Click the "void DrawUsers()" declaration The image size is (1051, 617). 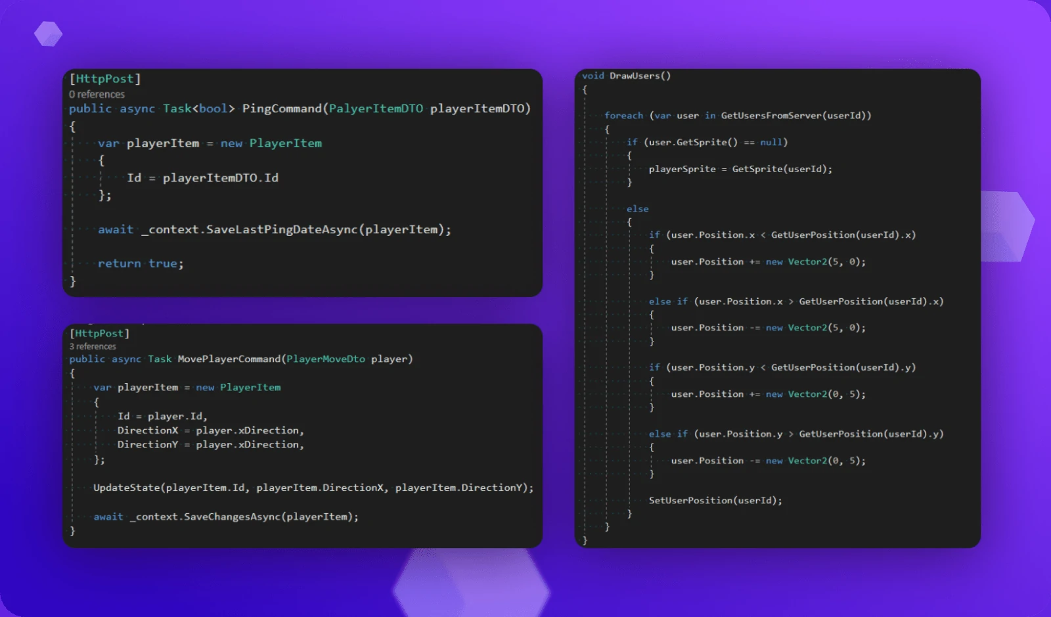click(626, 76)
